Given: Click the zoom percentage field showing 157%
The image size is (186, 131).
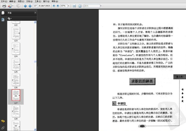Looking at the screenshot, I should coord(64,6).
